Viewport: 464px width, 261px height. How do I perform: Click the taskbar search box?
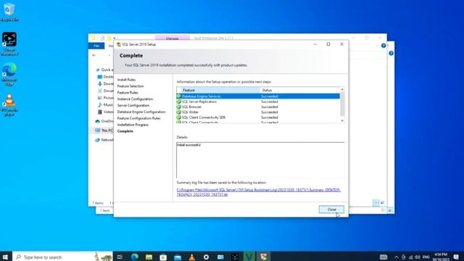[x=62, y=257]
